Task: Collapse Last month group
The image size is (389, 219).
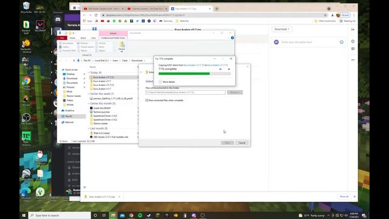Action: tap(89, 128)
